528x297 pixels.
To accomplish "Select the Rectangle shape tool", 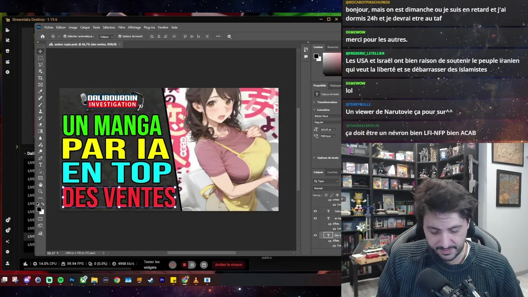I will tap(40, 178).
